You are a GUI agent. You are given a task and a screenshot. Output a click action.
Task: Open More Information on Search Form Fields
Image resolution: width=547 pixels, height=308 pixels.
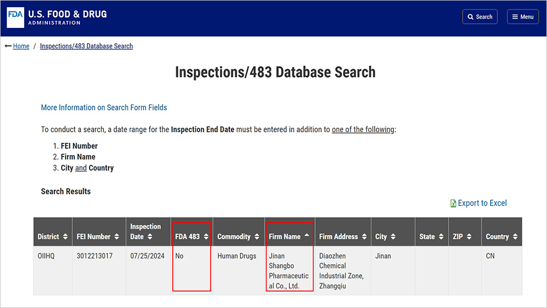click(104, 107)
